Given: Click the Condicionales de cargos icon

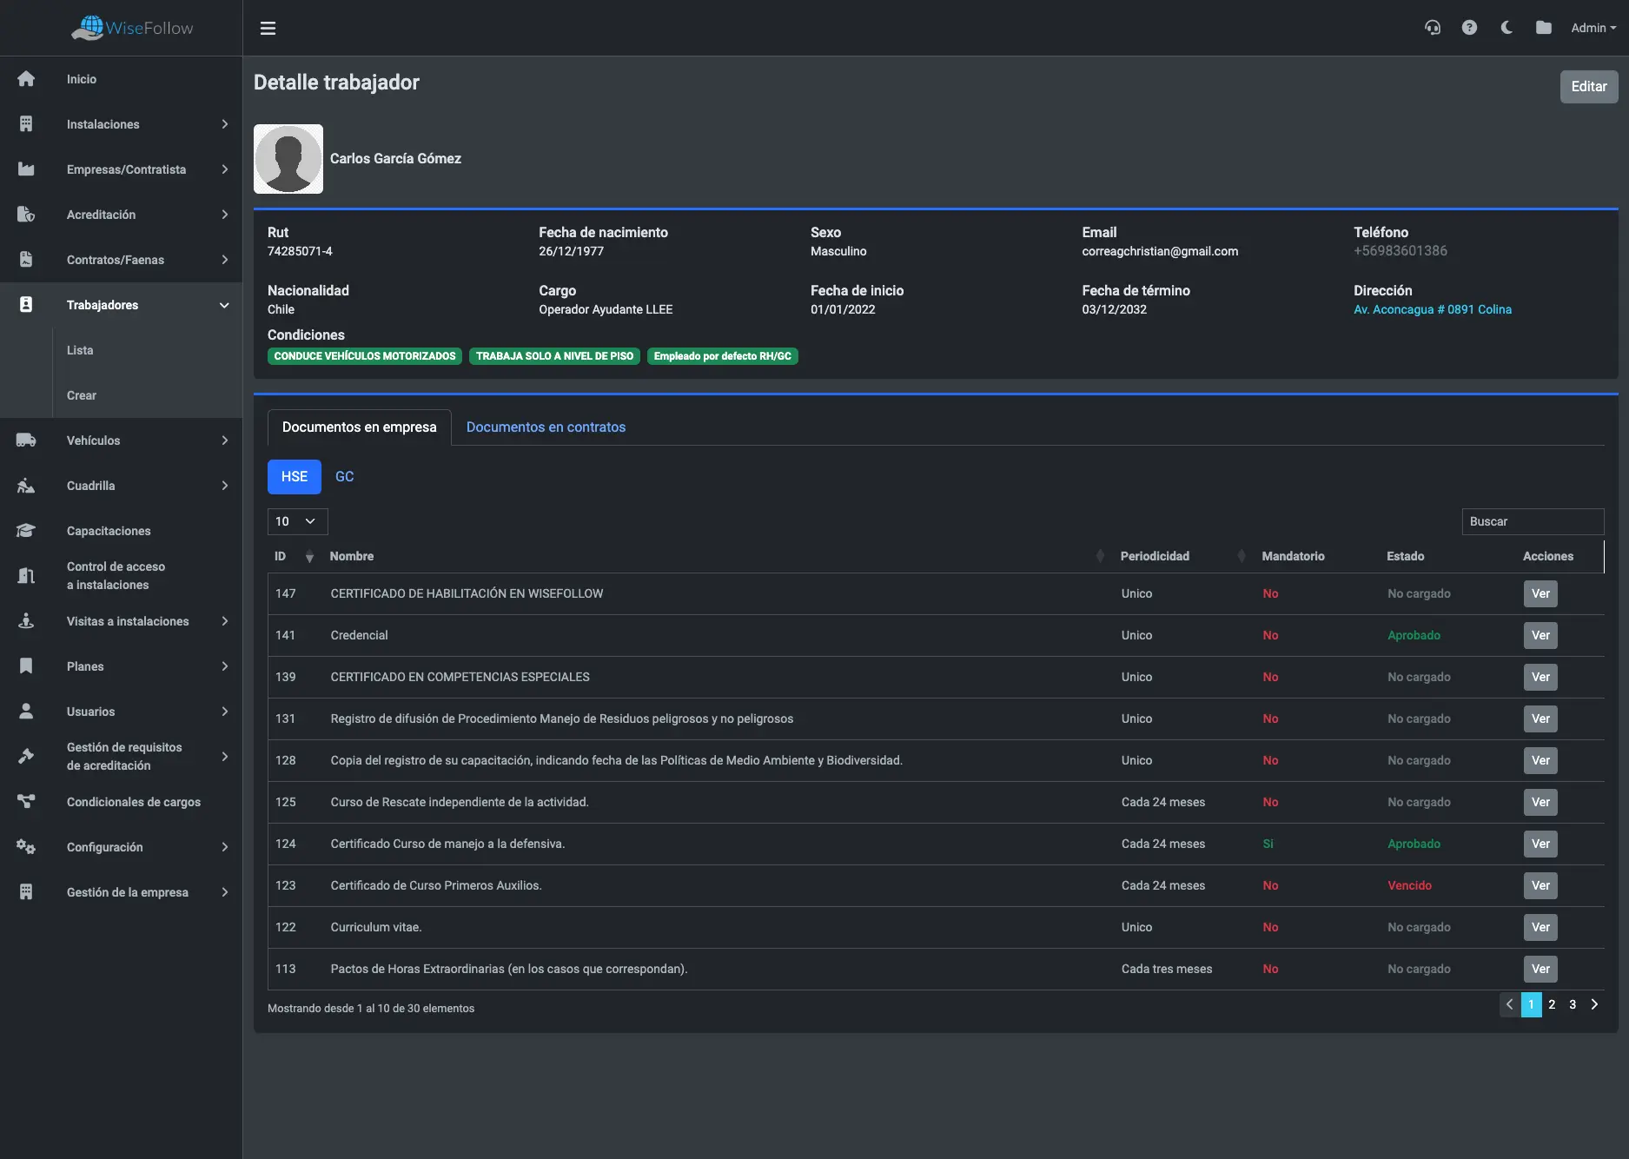Looking at the screenshot, I should (26, 802).
